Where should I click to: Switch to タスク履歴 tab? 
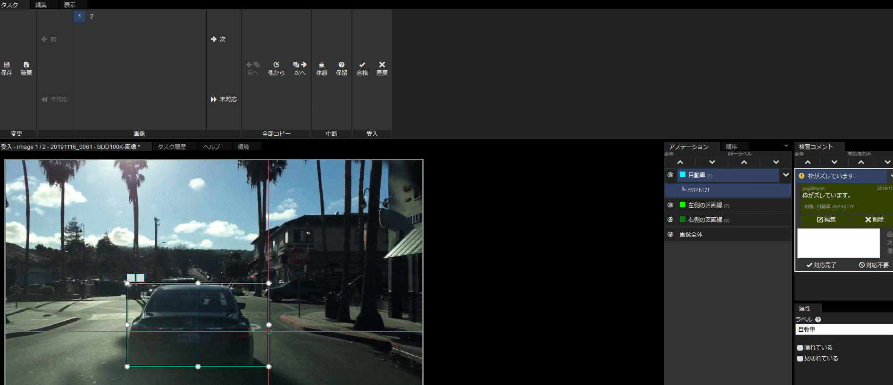pyautogui.click(x=172, y=147)
